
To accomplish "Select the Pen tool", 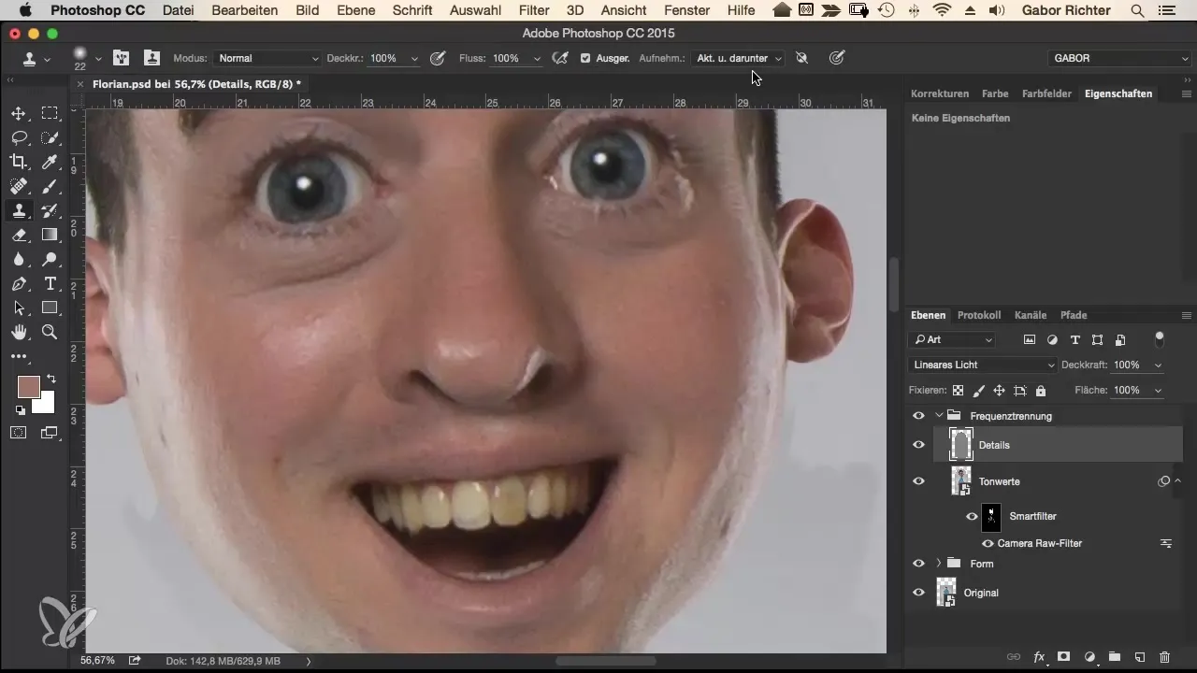I will (x=19, y=283).
